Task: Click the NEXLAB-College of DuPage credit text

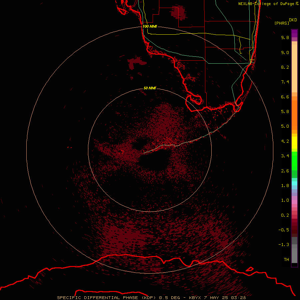Action: 266,4
